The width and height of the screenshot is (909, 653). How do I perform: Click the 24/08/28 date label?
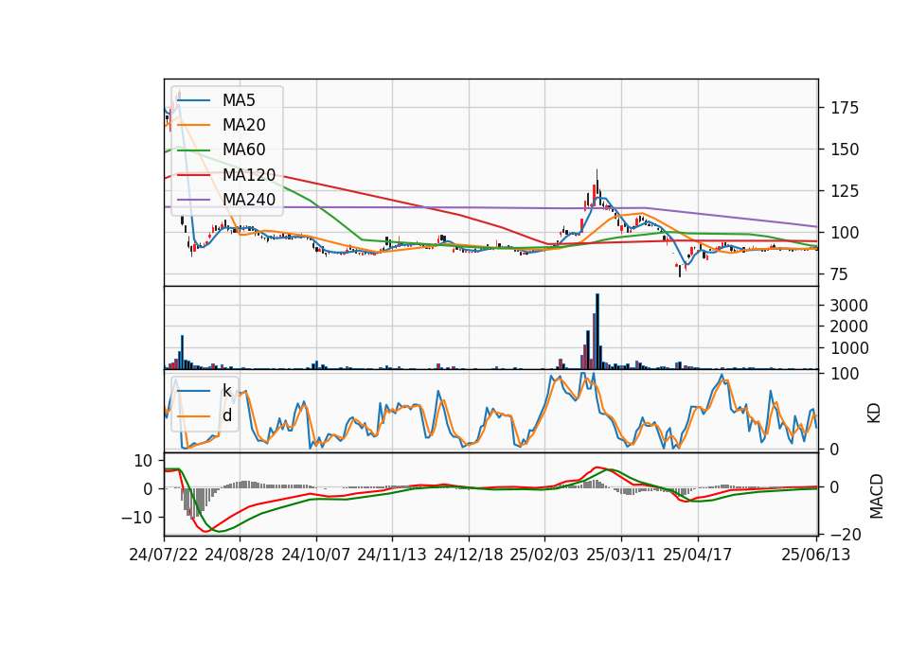click(x=240, y=555)
